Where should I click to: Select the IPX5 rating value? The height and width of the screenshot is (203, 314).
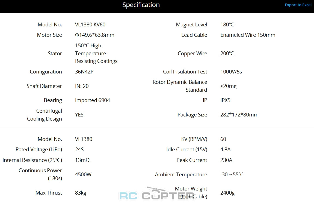click(225, 100)
